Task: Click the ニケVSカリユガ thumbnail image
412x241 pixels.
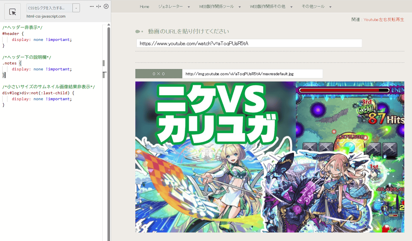Action: tap(269, 157)
